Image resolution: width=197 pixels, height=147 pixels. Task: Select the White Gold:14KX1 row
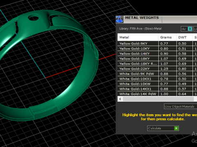pos(157,89)
